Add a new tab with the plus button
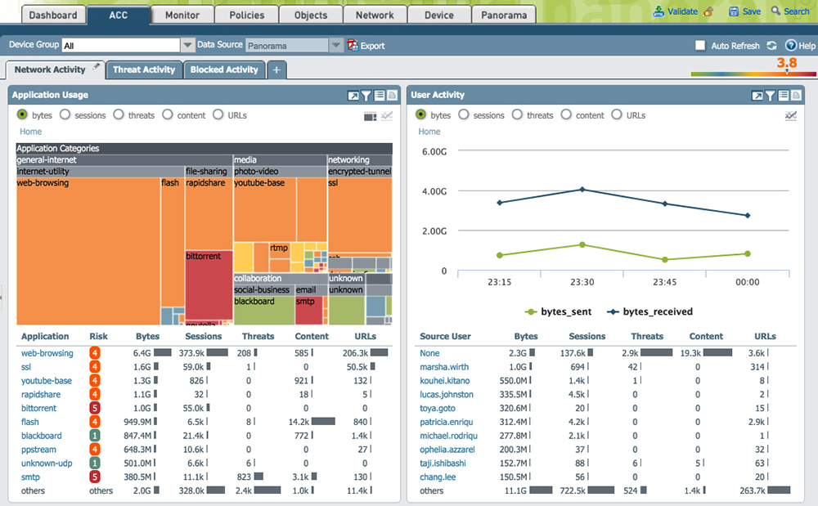 276,69
